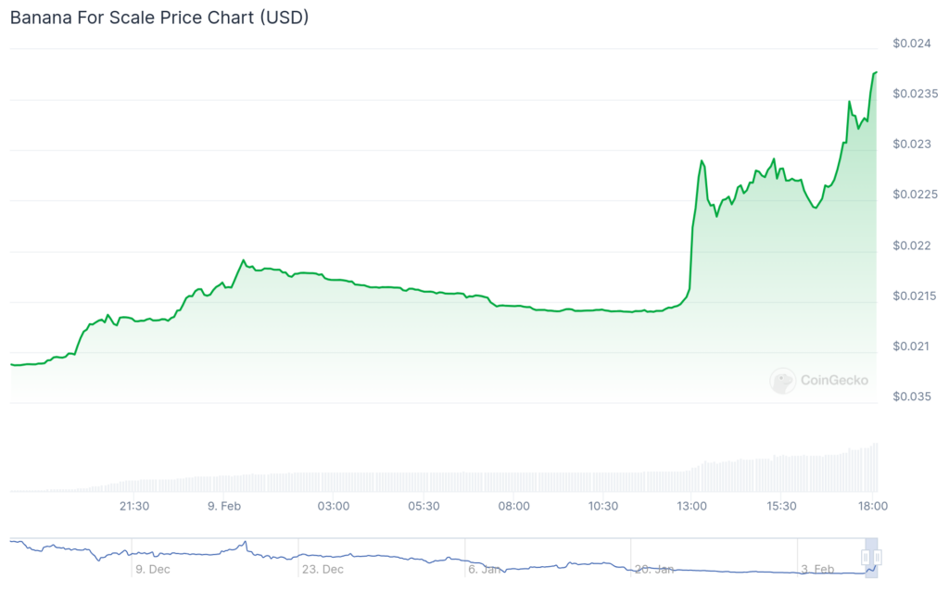The width and height of the screenshot is (949, 592).
Task: Select the highlighted range in the bottom navigator
Action: pyautogui.click(x=871, y=556)
